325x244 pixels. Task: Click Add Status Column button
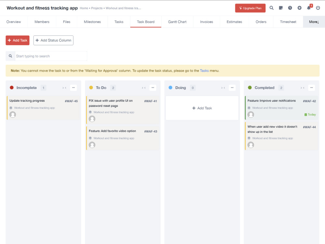(x=54, y=40)
